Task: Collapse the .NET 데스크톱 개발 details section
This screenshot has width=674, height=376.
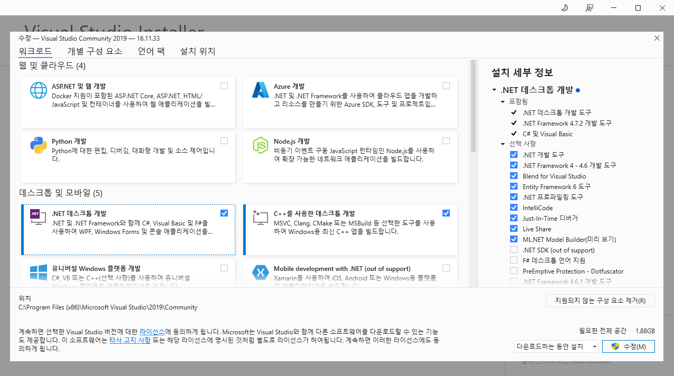Action: [x=494, y=90]
